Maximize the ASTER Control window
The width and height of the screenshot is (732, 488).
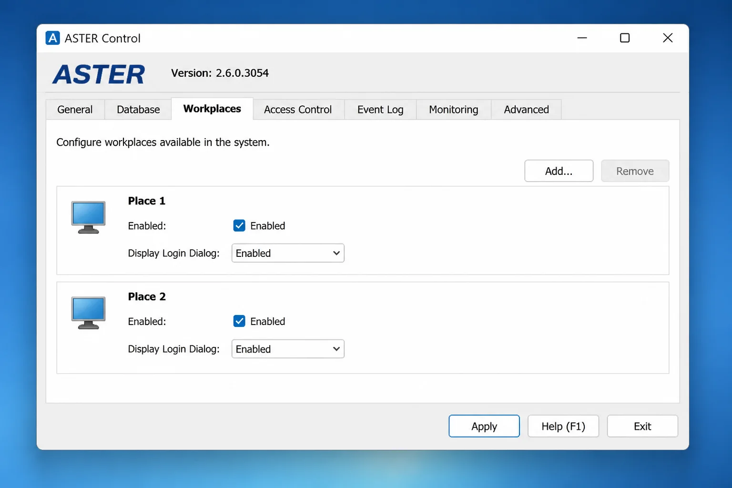click(x=625, y=38)
